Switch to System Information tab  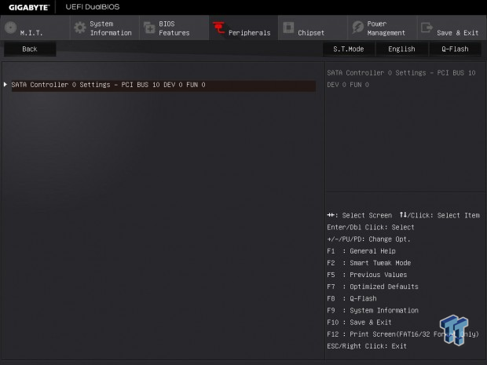104,28
